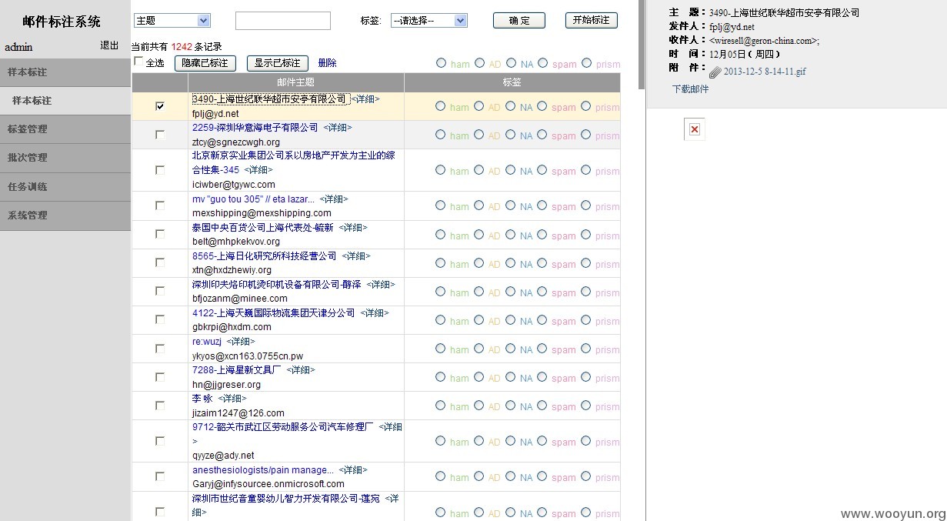The height and width of the screenshot is (521, 947).
Task: Open details for re:wuzj email
Action: 240,342
